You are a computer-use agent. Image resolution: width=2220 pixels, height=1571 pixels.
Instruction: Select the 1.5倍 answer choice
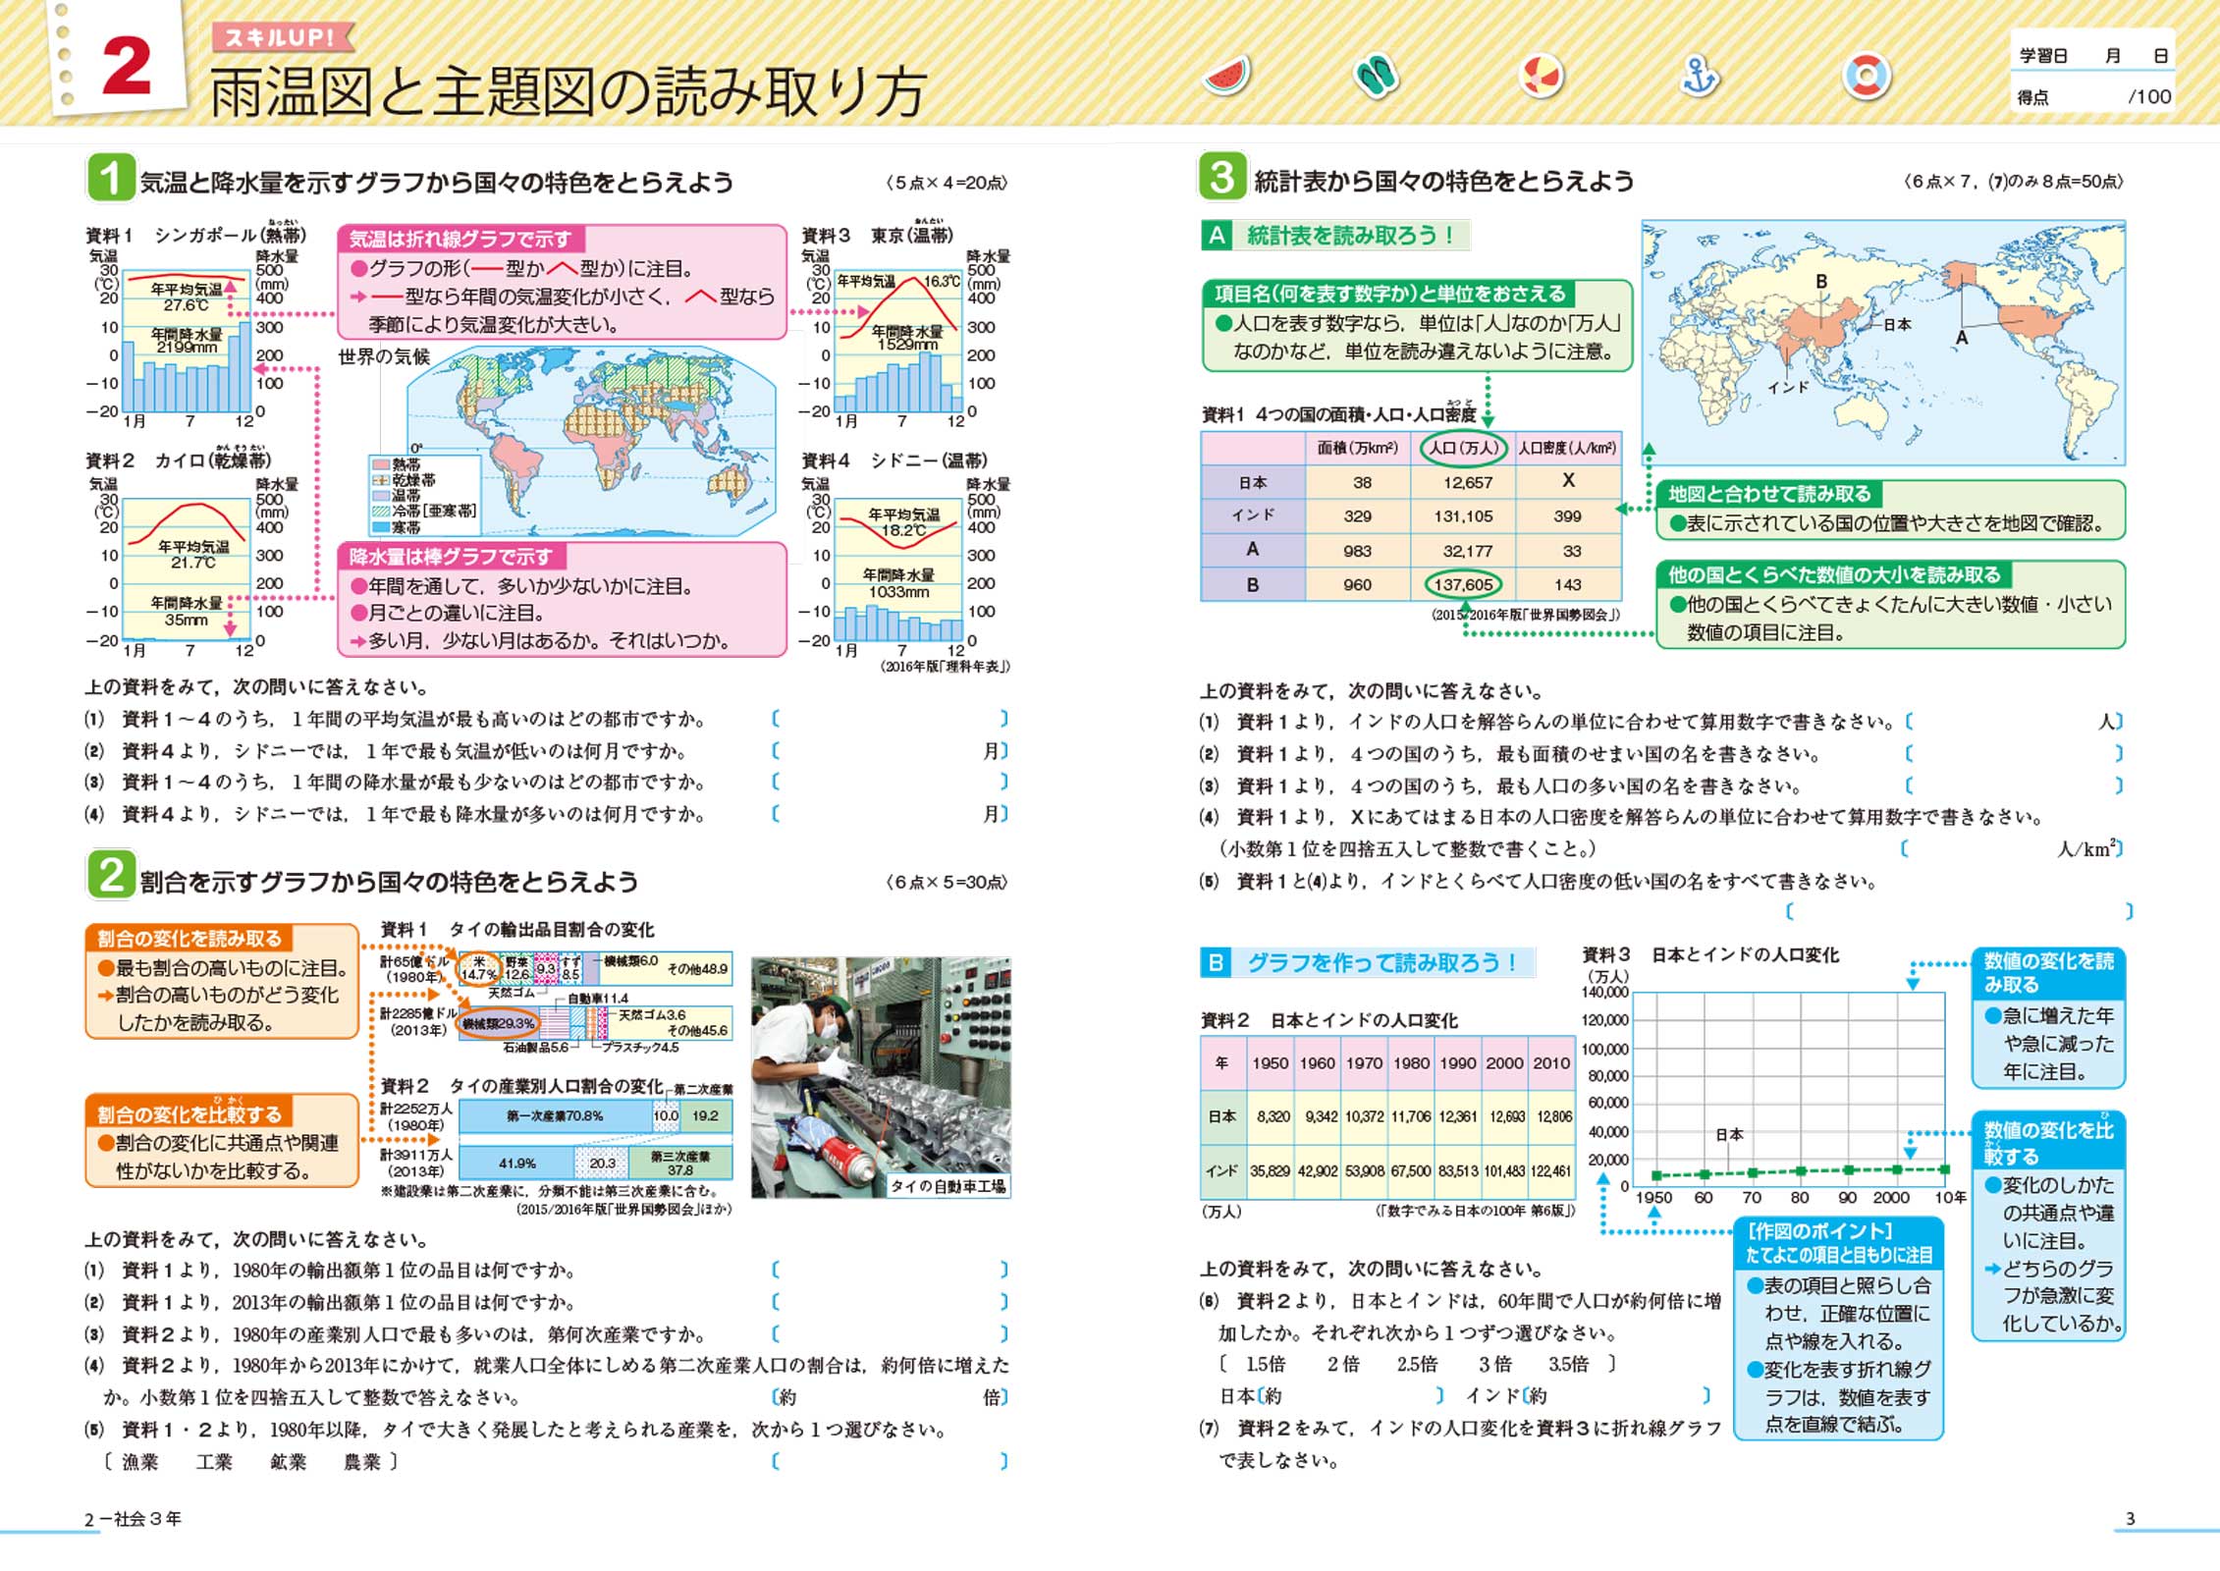[x=1266, y=1364]
